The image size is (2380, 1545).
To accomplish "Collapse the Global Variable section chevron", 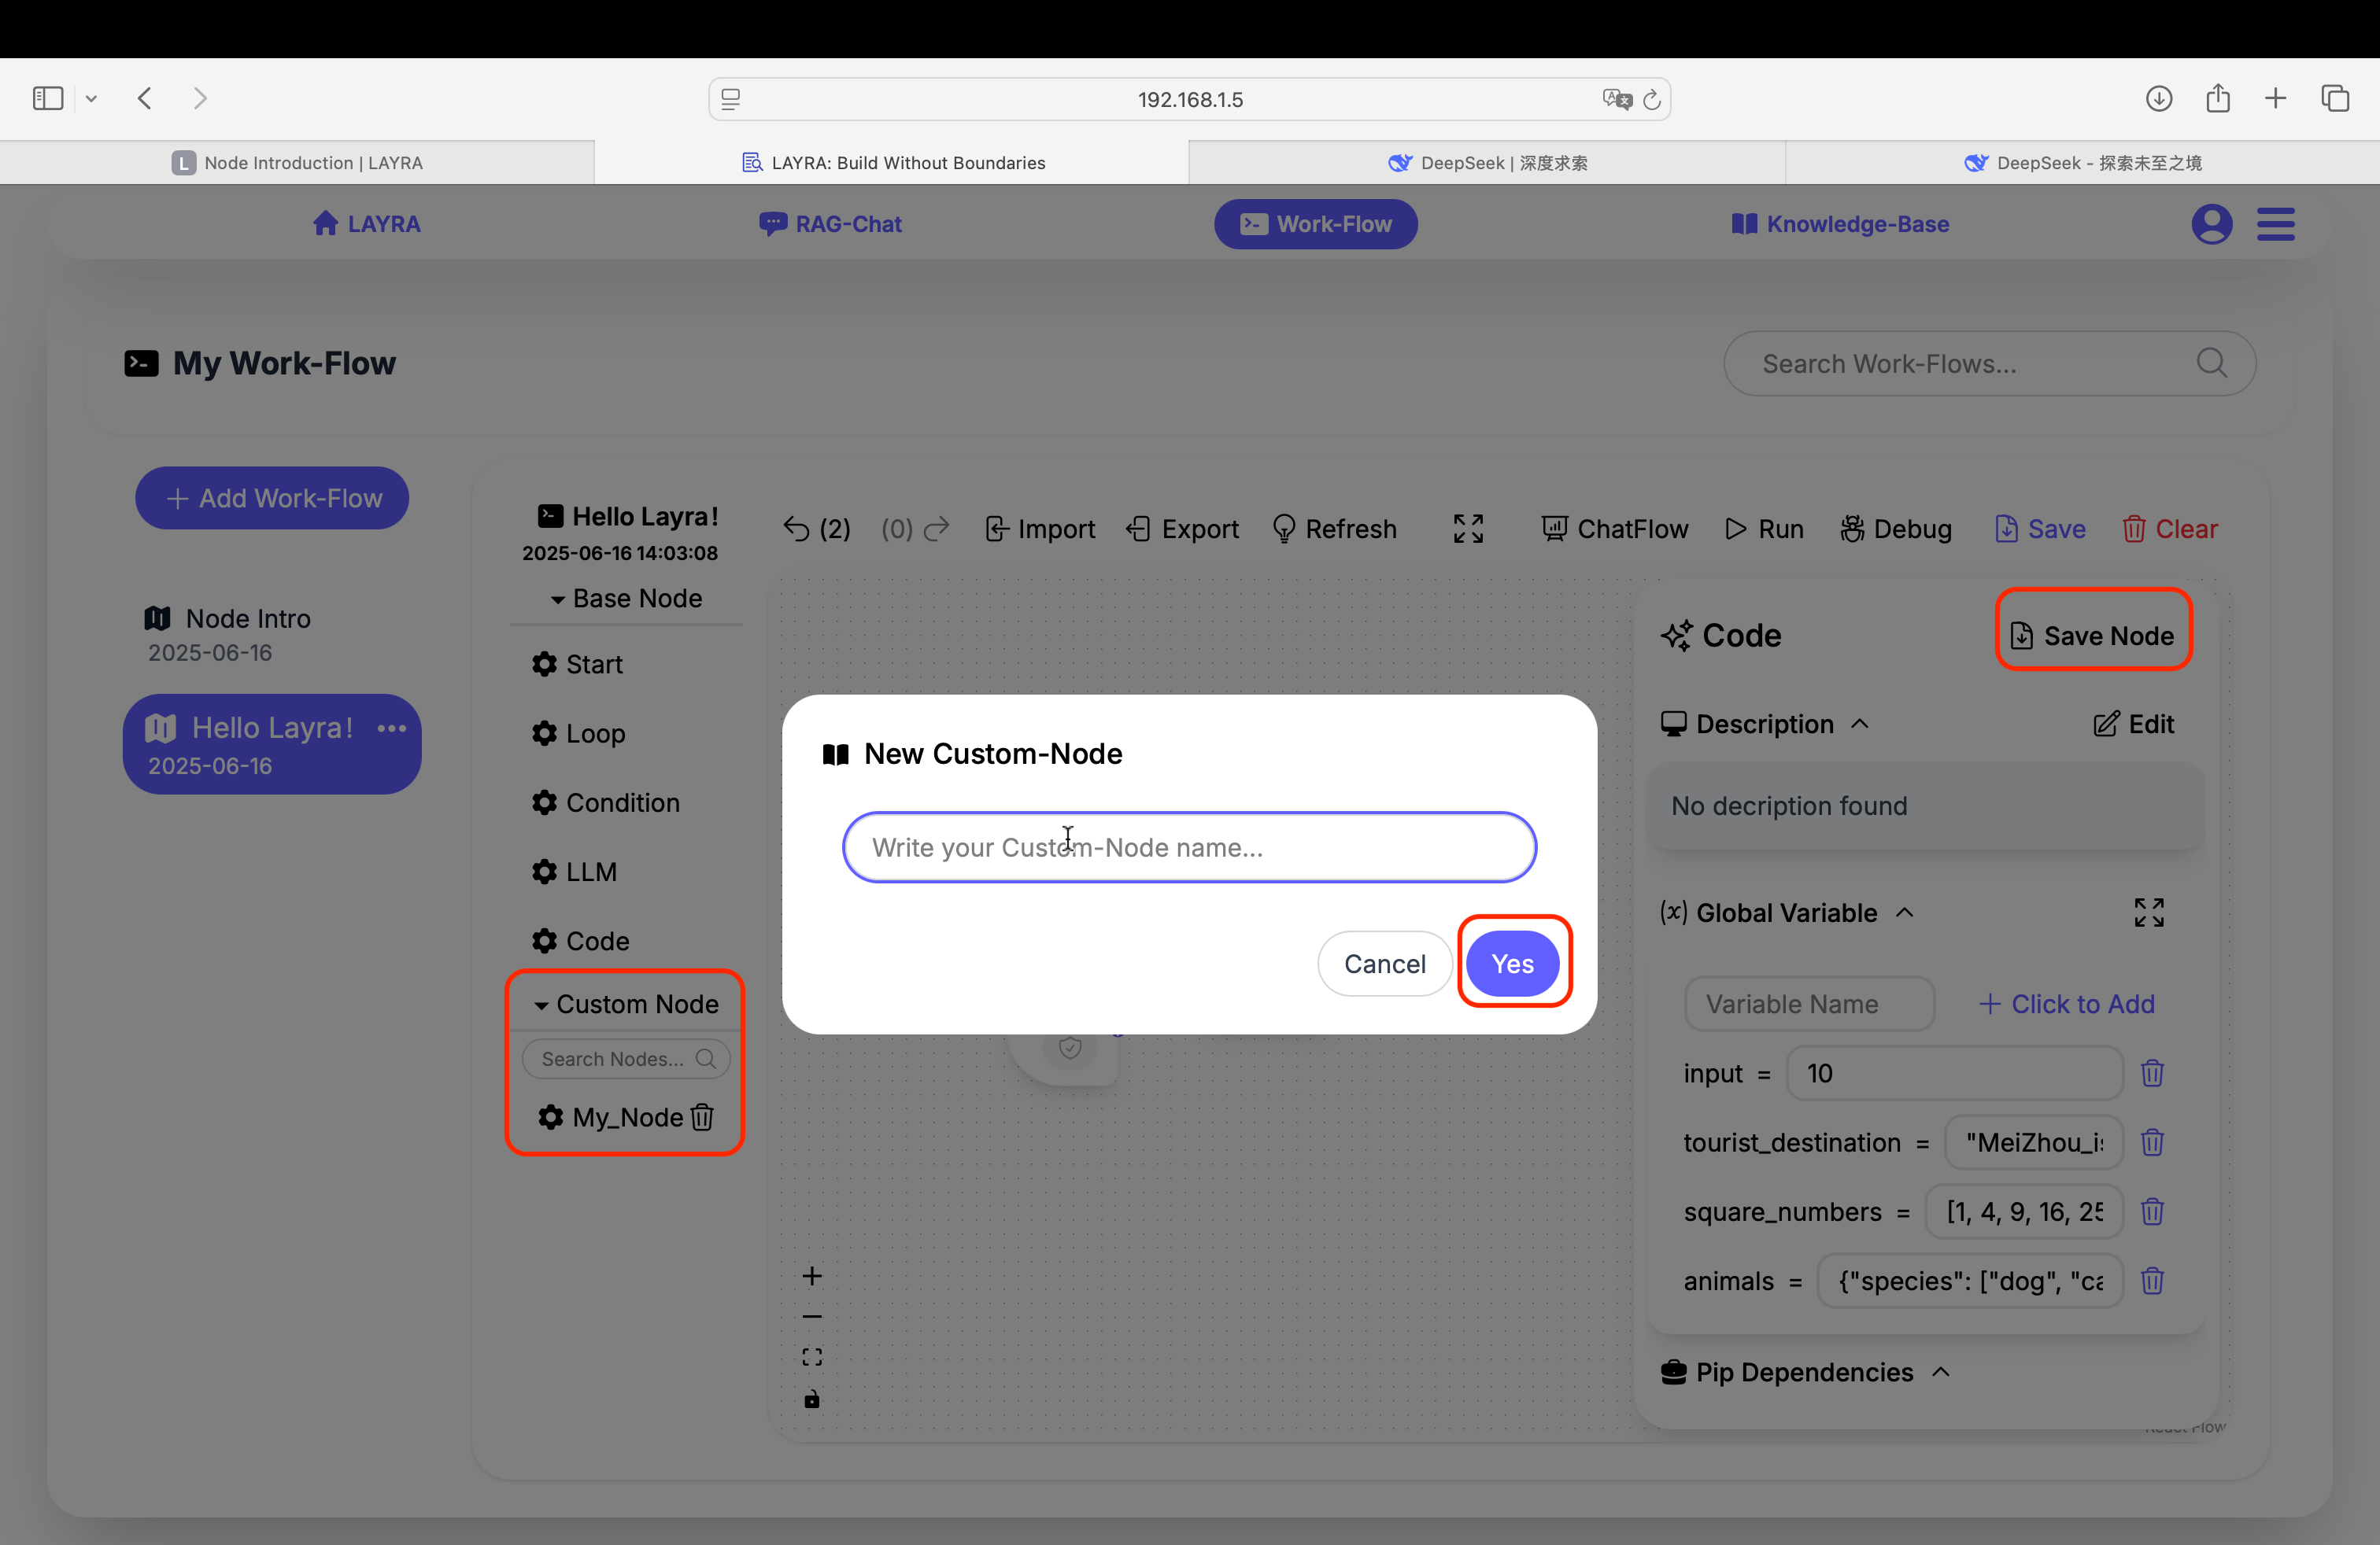I will (x=1905, y=913).
